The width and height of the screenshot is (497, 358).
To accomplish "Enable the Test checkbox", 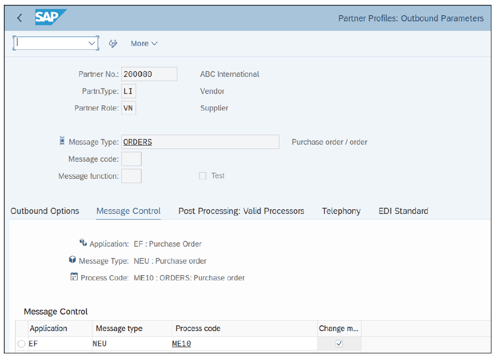I will pos(203,175).
